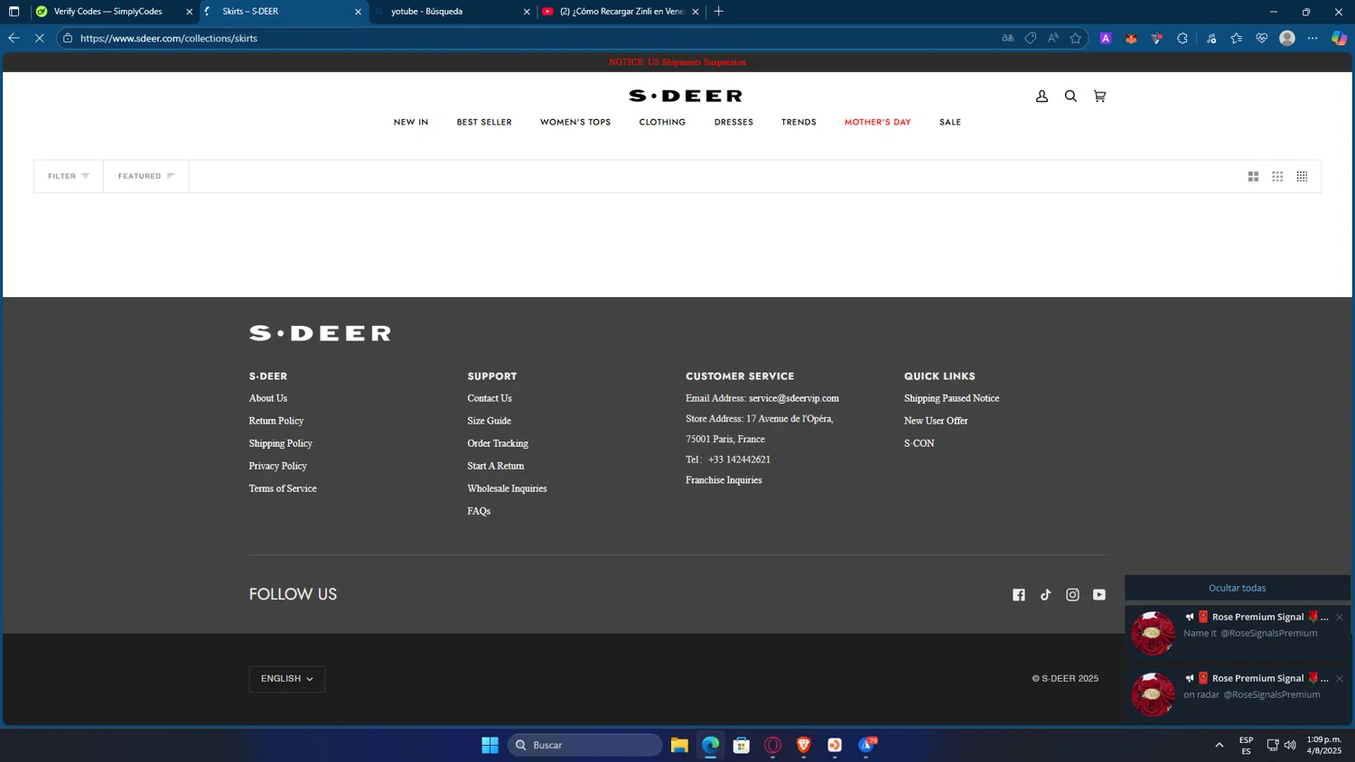Open the Wholesale Inquiries link
This screenshot has height=762, width=1355.
(507, 488)
